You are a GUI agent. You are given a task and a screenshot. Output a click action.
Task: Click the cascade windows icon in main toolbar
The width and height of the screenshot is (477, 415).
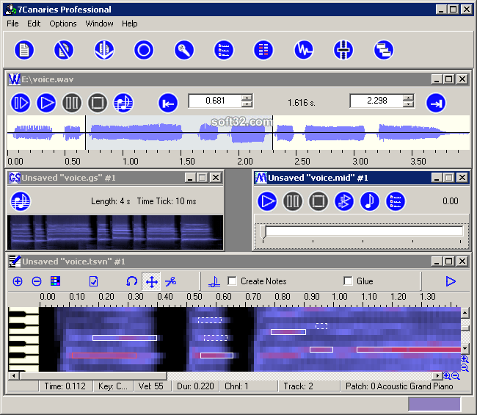pos(384,50)
